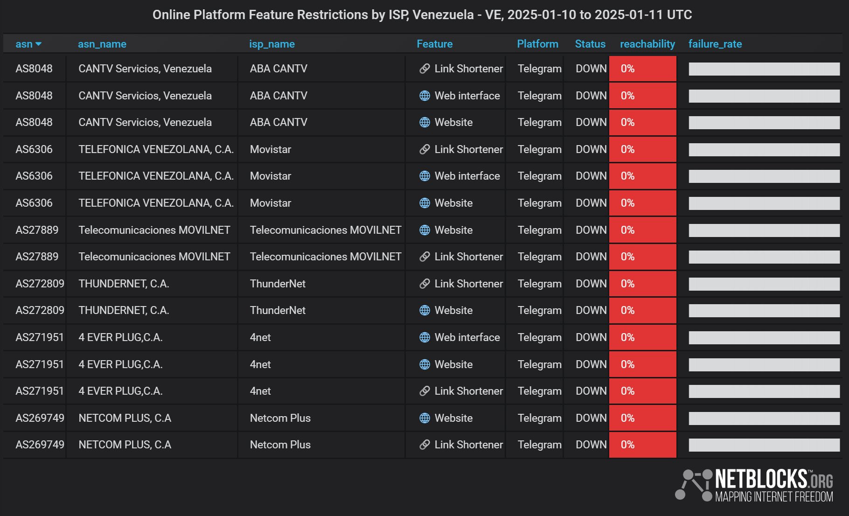Image resolution: width=849 pixels, height=516 pixels.
Task: Click Telegram platform in Netcom Plus Website row
Action: (x=539, y=418)
